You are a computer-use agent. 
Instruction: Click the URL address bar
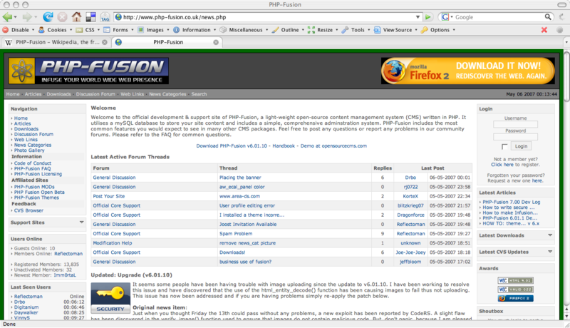[269, 17]
